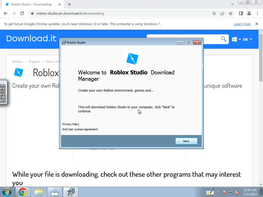
Task: Click the Roblox Studio logo in the installer dialog
Action: tap(132, 59)
